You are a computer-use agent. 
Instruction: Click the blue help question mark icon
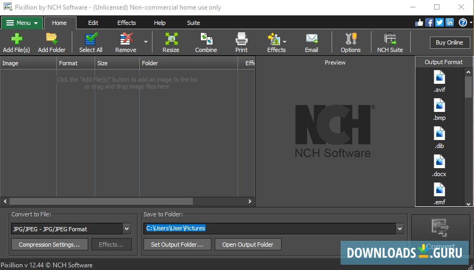coord(462,23)
